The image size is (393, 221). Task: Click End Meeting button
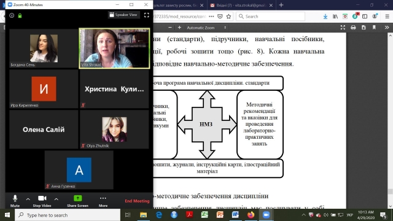137,201
